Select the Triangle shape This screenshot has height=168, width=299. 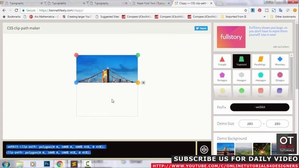coord(222,61)
